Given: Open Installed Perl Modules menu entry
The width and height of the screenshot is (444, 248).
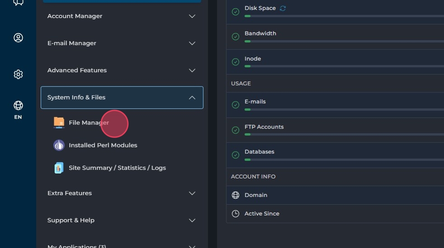Looking at the screenshot, I should click(x=103, y=145).
